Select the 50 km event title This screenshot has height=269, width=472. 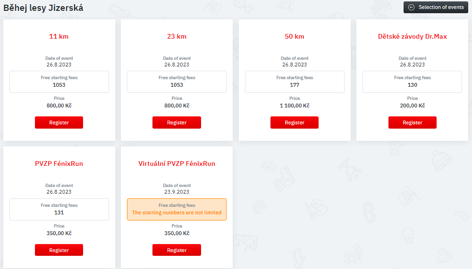pyautogui.click(x=295, y=36)
